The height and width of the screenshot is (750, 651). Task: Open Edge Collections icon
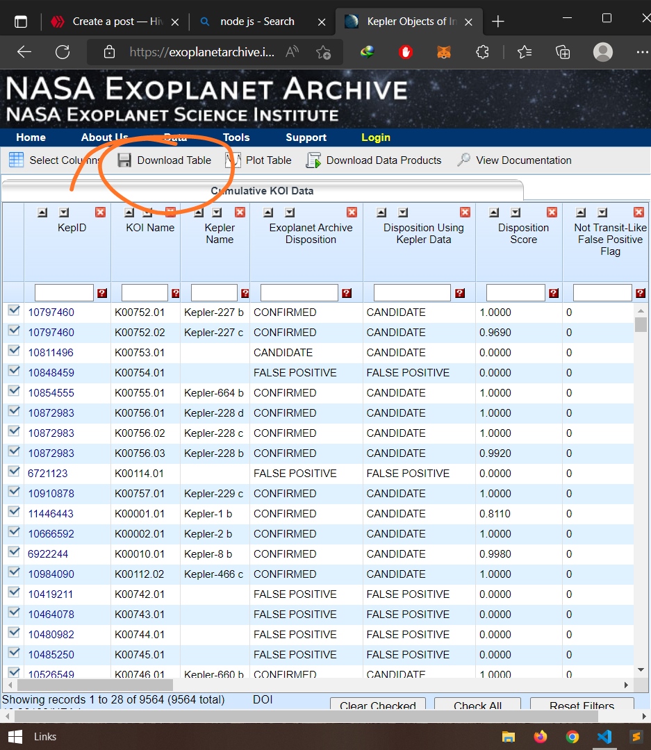coord(563,51)
